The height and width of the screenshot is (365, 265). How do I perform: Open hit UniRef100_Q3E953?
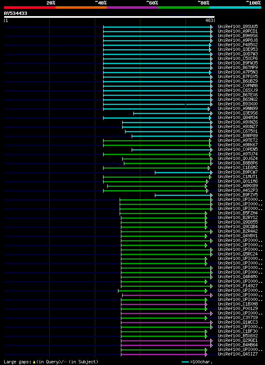[238, 49]
